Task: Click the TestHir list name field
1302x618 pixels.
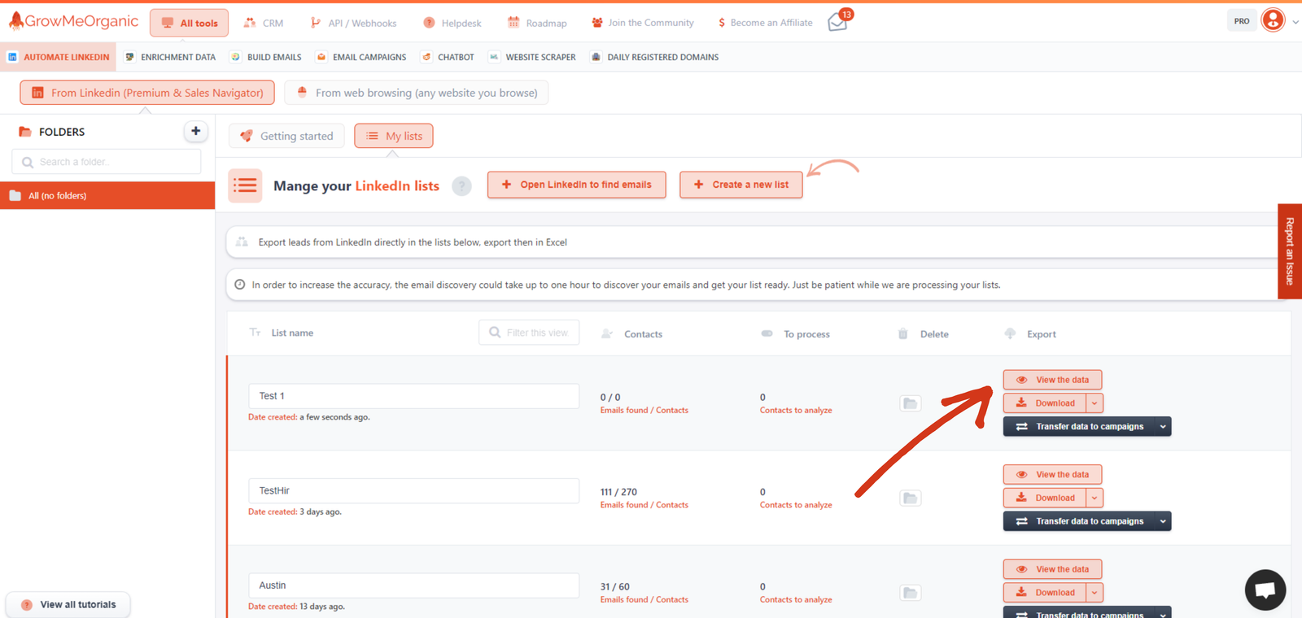Action: [414, 490]
